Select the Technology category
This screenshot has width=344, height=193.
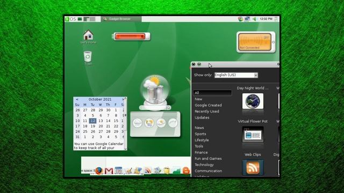(x=204, y=165)
